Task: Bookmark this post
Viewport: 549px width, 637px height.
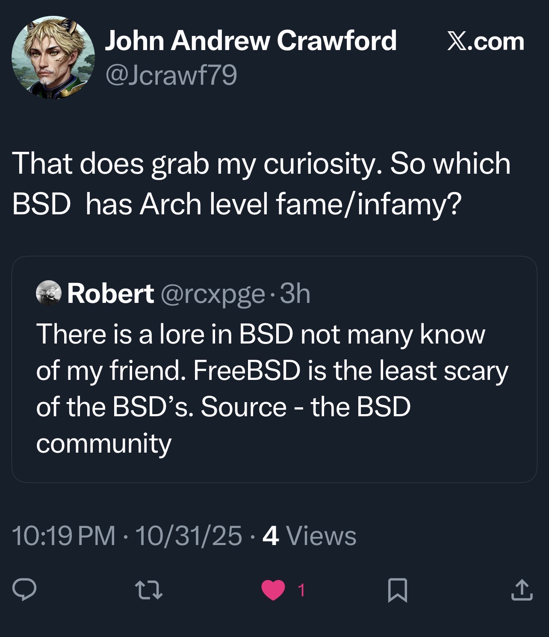Action: click(397, 590)
